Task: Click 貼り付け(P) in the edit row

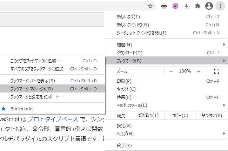Action: [x=212, y=116]
